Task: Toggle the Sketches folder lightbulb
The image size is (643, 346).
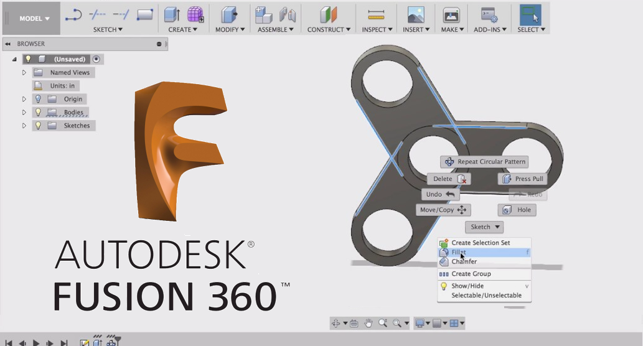Action: 38,126
